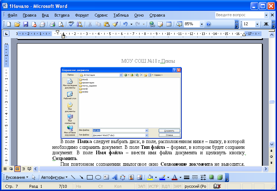Open the Вставка menu
277x191 pixels.
[x=62, y=15]
